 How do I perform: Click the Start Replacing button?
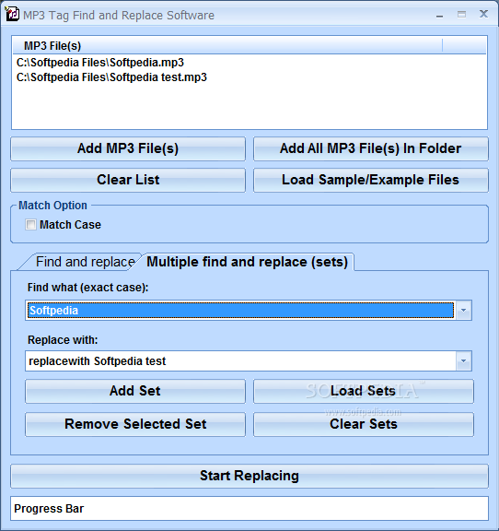249,476
